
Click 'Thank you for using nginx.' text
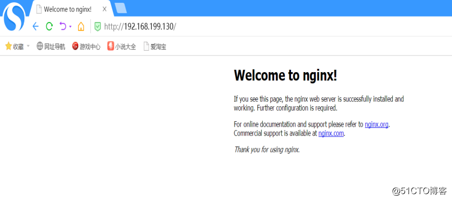[267, 150]
